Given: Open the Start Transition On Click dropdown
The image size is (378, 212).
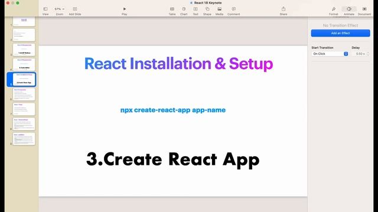Looking at the screenshot, I should tap(330, 54).
